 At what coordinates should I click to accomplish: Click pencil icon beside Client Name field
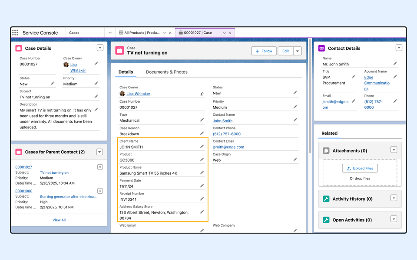[x=202, y=146]
